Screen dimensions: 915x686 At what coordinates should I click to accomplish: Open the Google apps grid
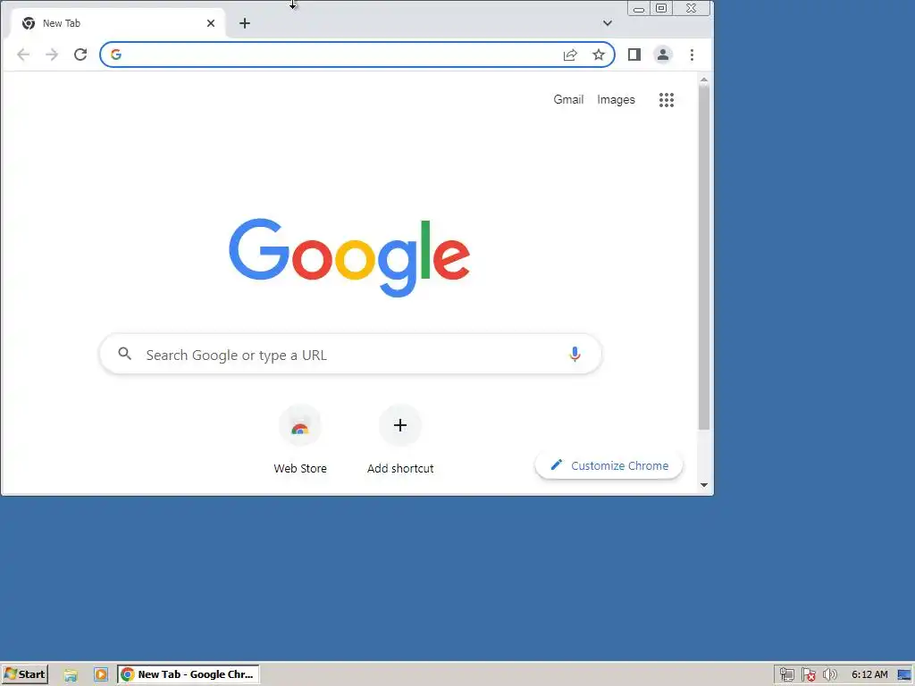pos(667,100)
